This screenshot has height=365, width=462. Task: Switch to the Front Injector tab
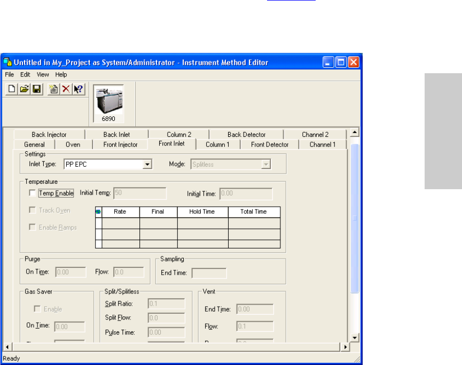click(120, 144)
